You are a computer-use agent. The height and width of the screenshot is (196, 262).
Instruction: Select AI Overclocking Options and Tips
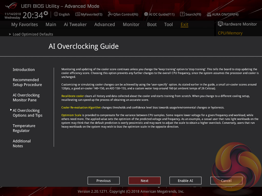tap(28, 113)
